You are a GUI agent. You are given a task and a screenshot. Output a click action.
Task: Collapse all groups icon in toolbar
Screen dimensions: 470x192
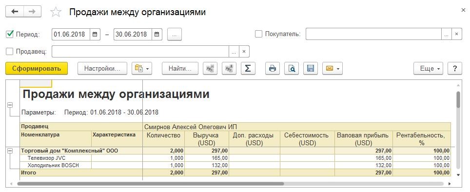point(210,69)
